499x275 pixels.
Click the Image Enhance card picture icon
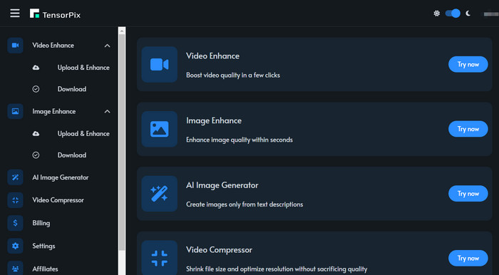160,129
